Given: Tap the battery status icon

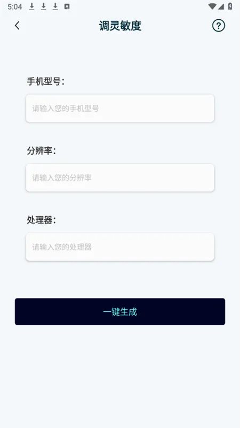Looking at the screenshot, I should pos(230,6).
